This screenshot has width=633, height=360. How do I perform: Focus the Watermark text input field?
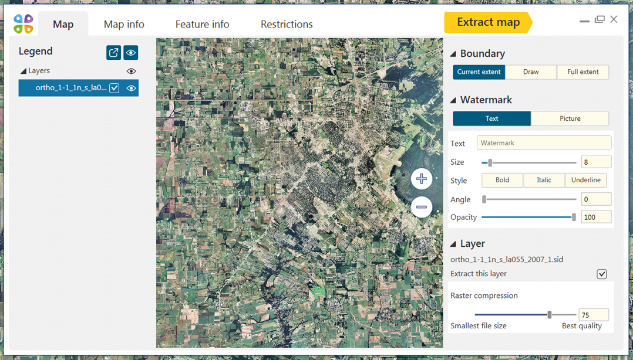coord(544,143)
